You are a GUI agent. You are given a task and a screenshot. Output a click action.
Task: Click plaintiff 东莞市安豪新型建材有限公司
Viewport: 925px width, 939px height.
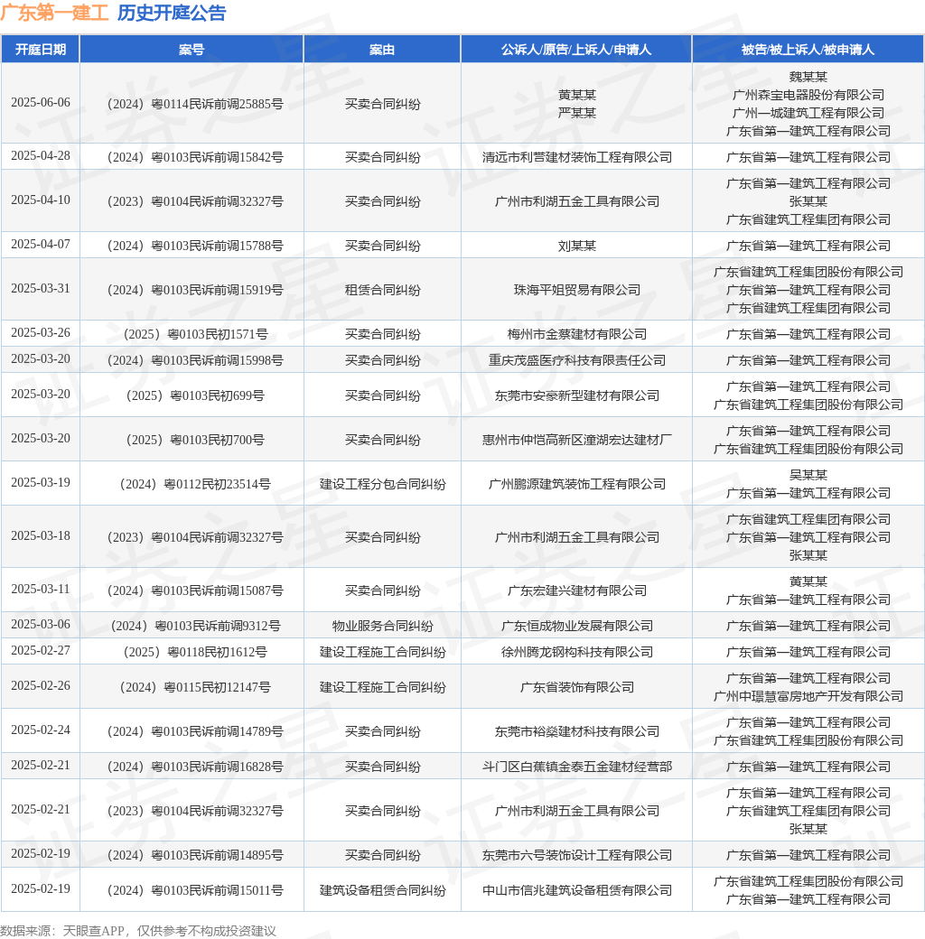tap(576, 395)
